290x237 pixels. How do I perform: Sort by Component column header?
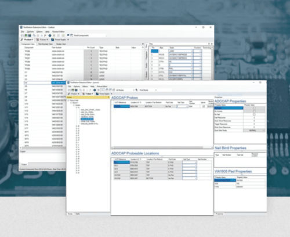pos(29,48)
